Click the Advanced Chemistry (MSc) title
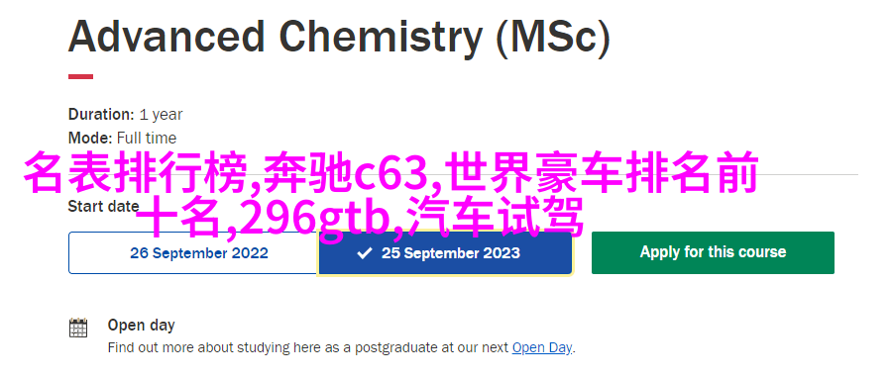Viewport: 892px width, 379px height. (339, 37)
